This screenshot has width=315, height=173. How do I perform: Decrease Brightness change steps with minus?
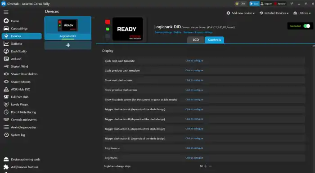pos(210,166)
